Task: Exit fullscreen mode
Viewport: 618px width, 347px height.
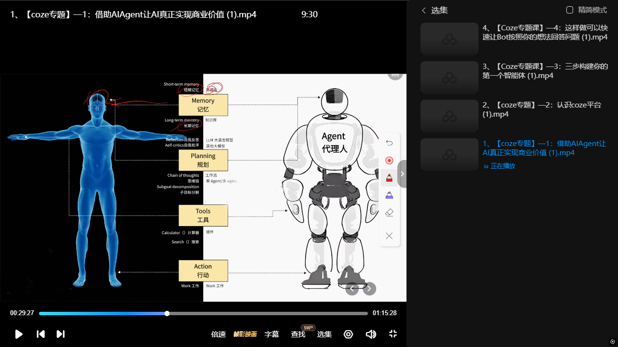Action: point(393,334)
